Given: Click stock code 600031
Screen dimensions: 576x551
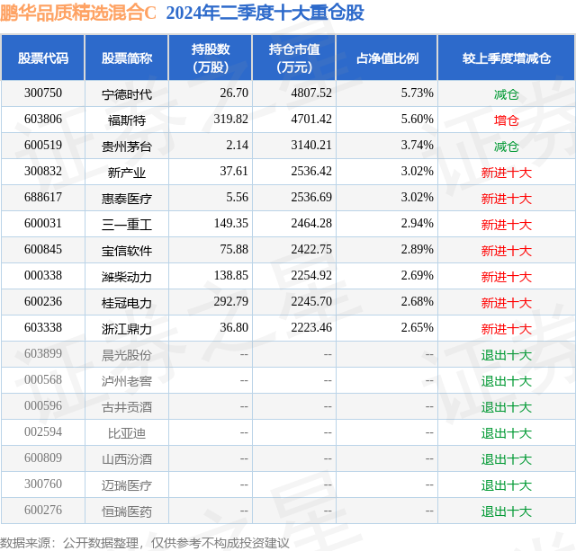Looking at the screenshot, I should (43, 224).
